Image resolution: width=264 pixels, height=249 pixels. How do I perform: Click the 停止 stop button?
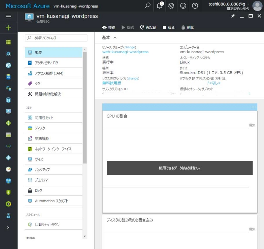point(169,28)
